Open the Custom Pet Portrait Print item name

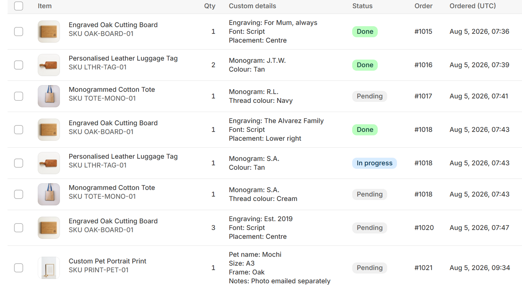point(107,261)
